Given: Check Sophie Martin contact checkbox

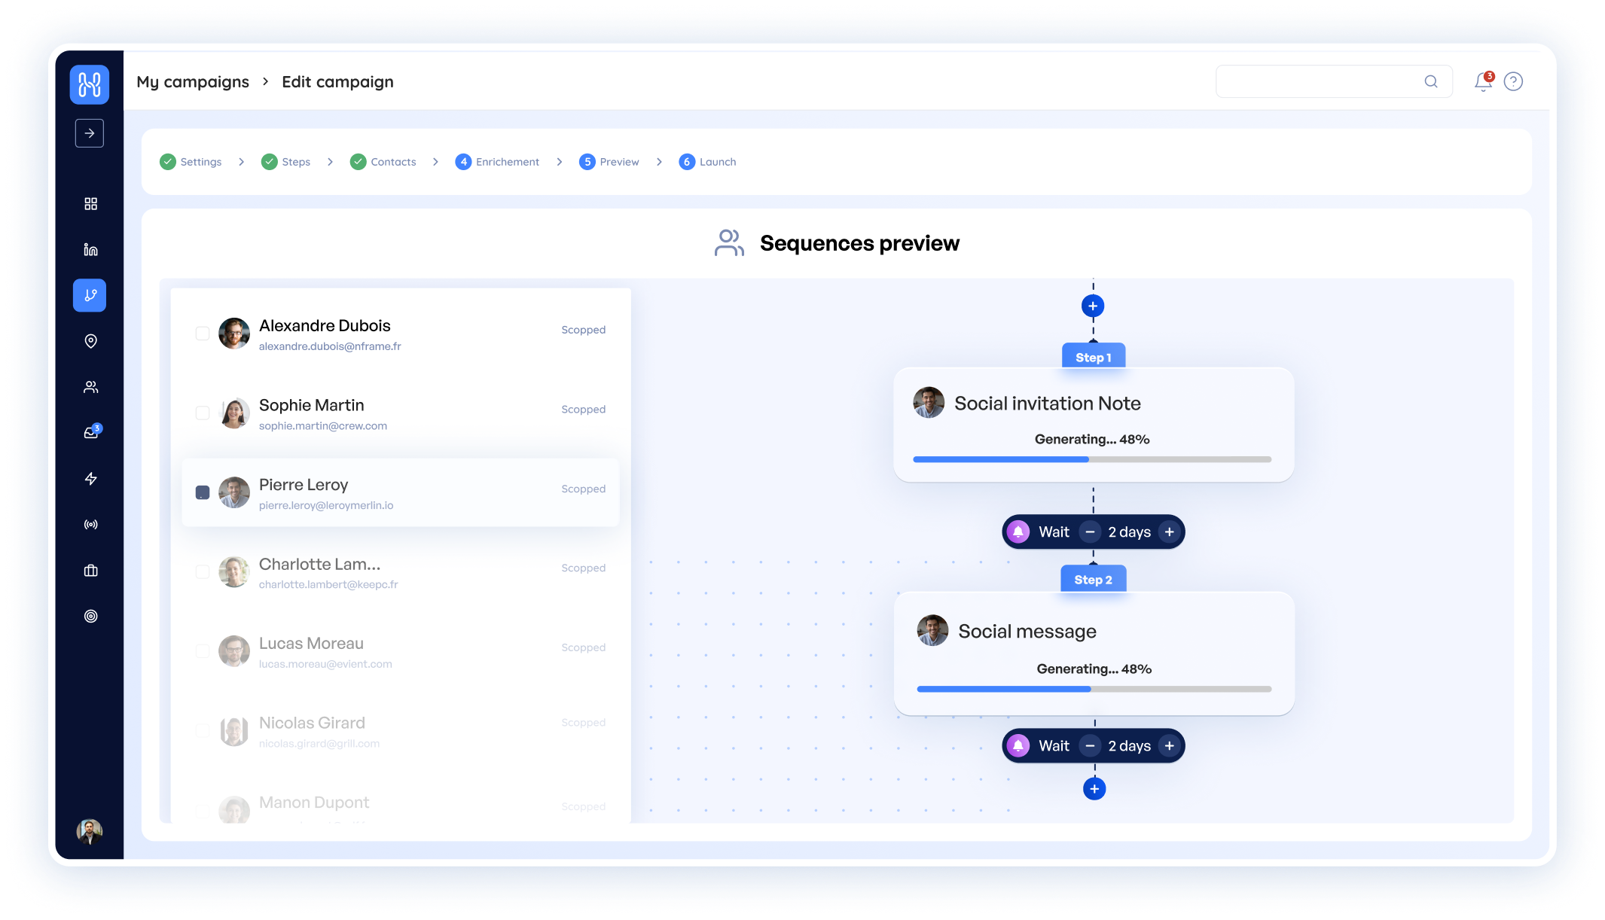Looking at the screenshot, I should (x=203, y=413).
